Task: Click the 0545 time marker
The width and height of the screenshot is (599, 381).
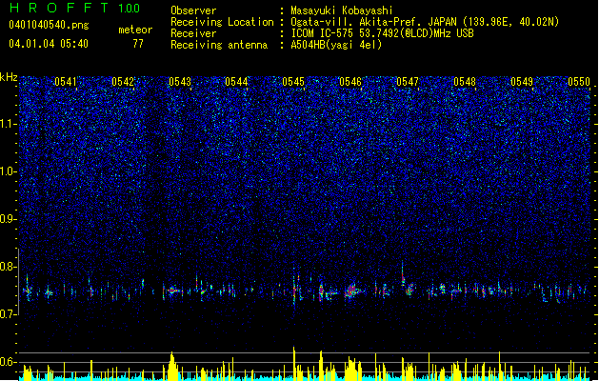Action: [293, 82]
